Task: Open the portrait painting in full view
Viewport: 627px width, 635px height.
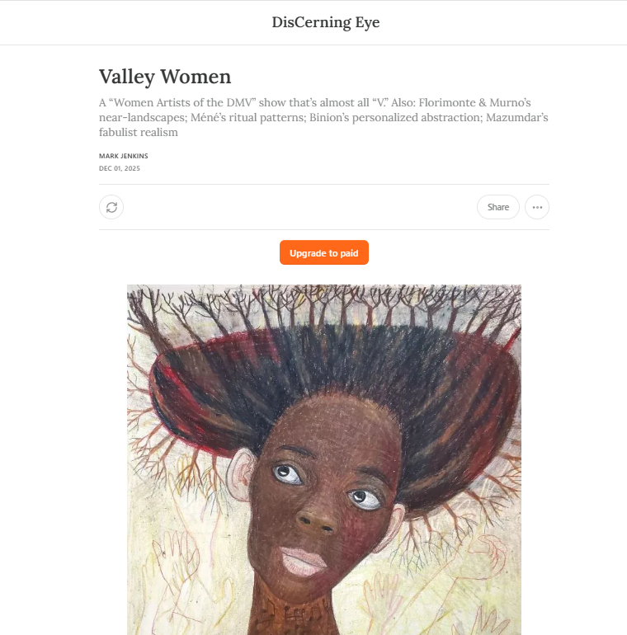Action: [324, 459]
